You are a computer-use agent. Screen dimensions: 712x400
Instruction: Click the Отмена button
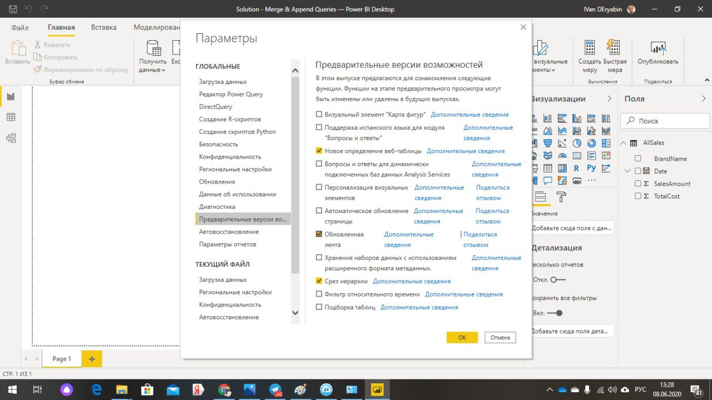500,337
